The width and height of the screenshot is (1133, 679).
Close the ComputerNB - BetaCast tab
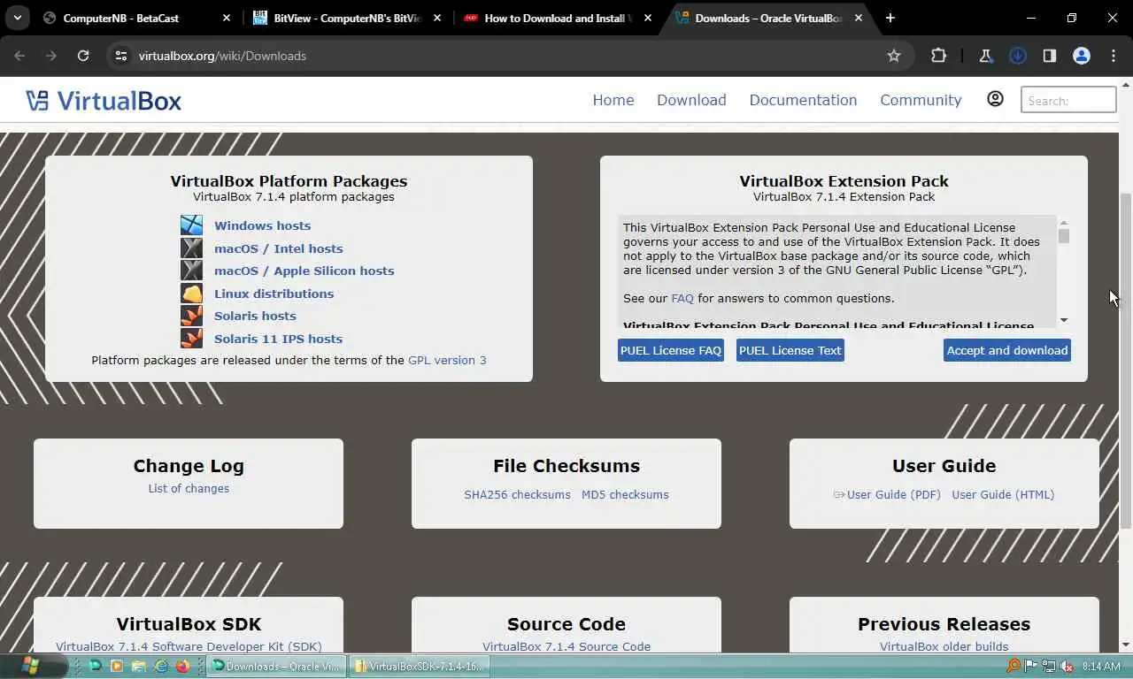227,18
